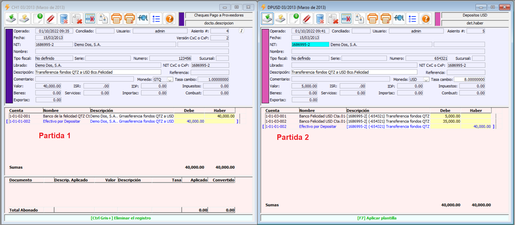
Task: Click the Cheques Pago a Proveedores button
Action: pyautogui.click(x=219, y=15)
